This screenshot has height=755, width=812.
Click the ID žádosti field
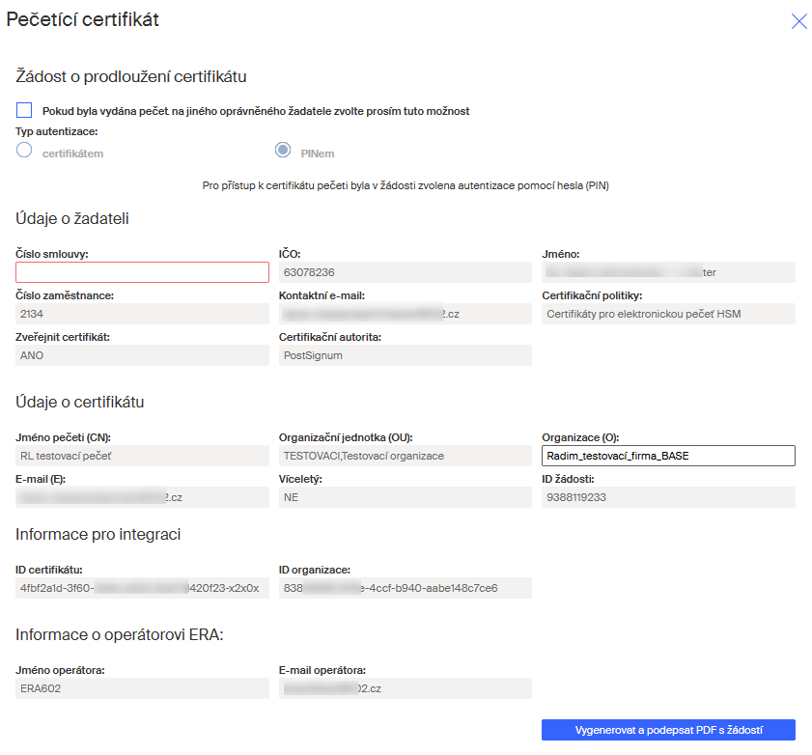click(668, 497)
